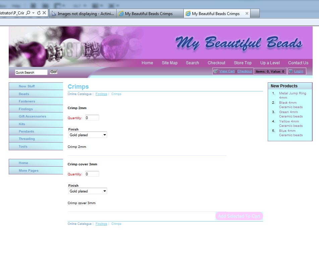Open Site Map in navigation bar
Viewport: 319px width, 254px height.
170,63
